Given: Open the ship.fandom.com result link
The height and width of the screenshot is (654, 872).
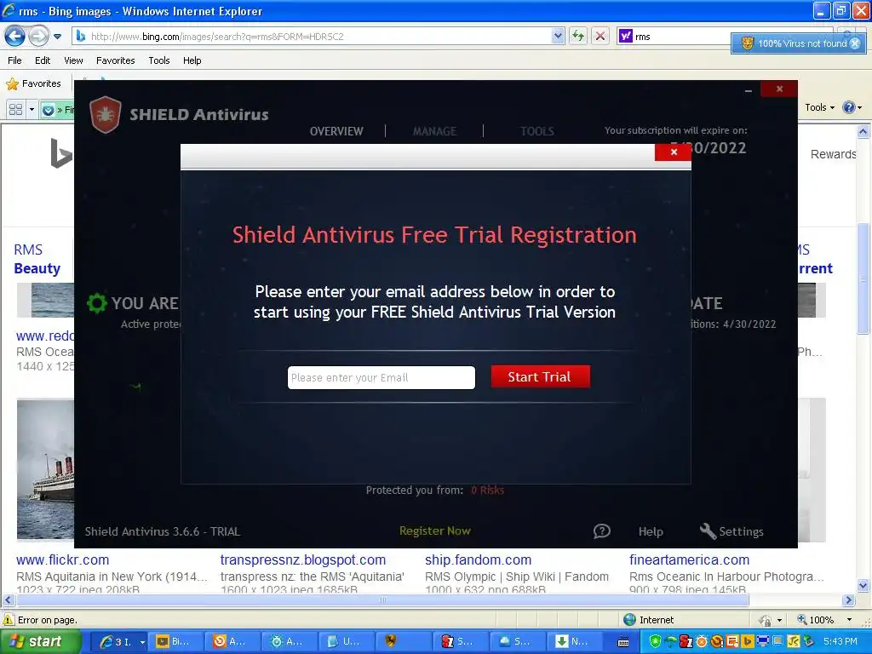Looking at the screenshot, I should click(479, 559).
